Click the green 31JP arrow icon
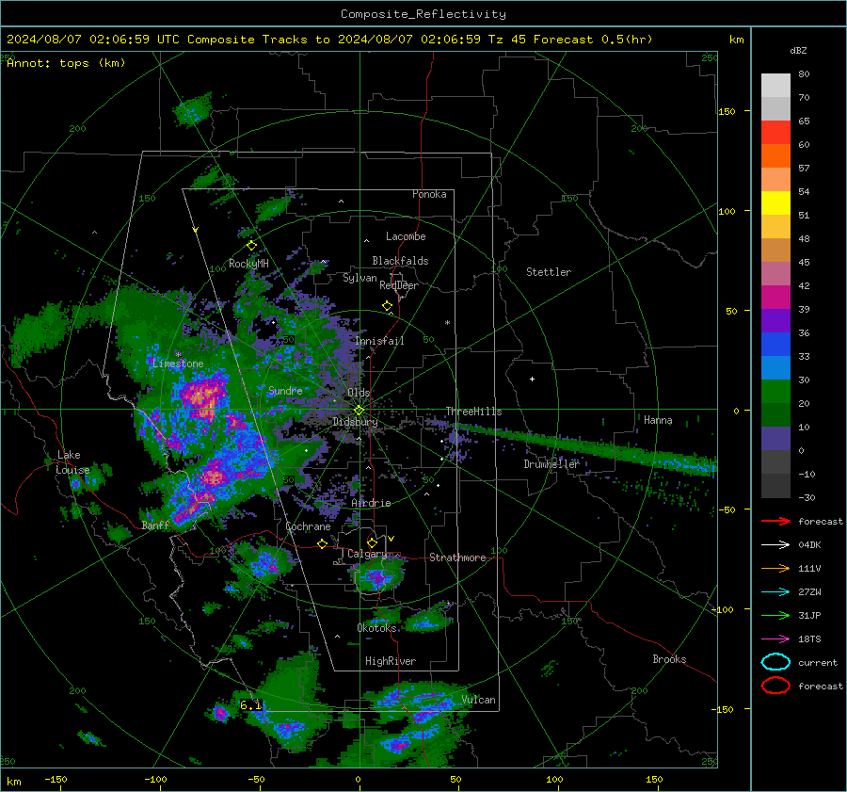847x792 pixels. coord(775,615)
